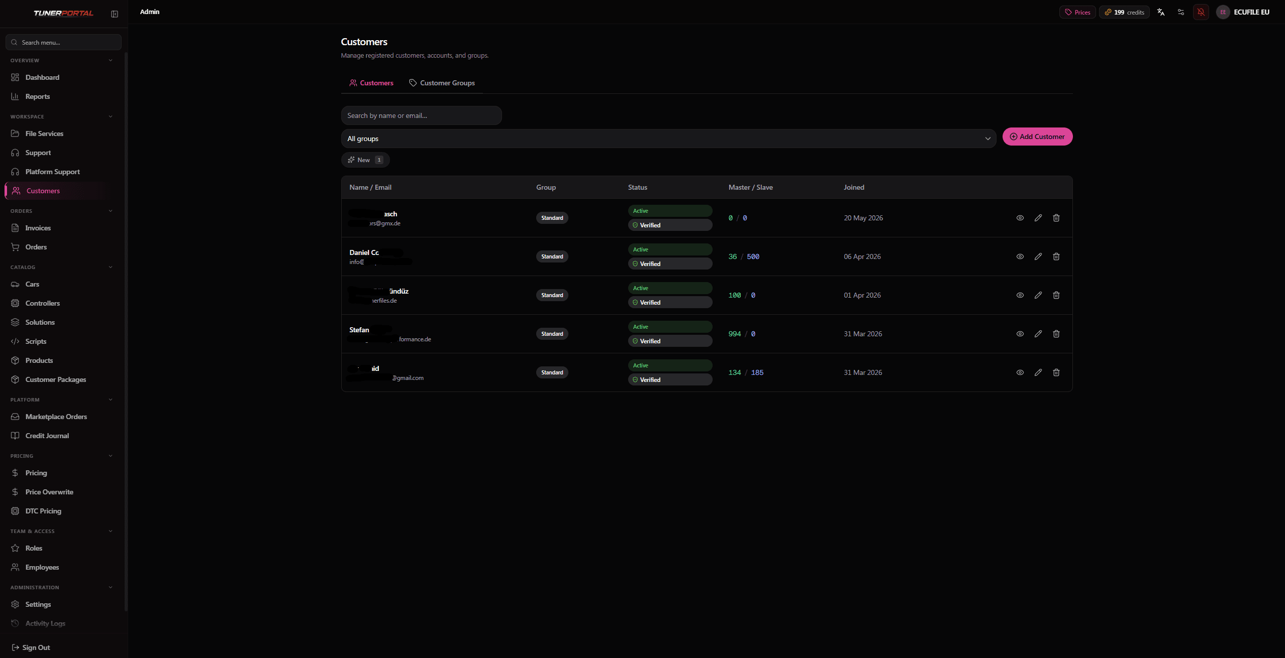Image resolution: width=1285 pixels, height=658 pixels.
Task: Collapse the Workspace section chevron
Action: coord(111,116)
